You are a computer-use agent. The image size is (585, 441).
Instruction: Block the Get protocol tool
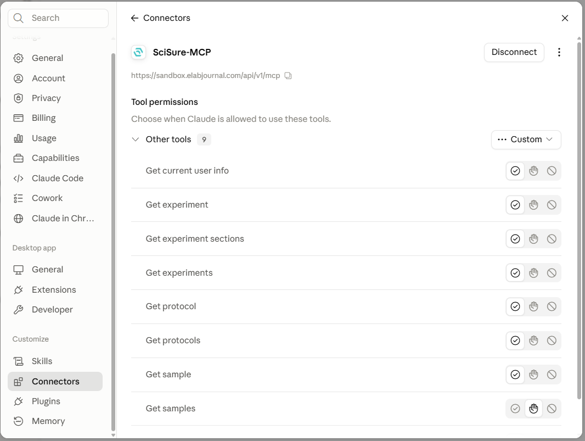tap(552, 306)
